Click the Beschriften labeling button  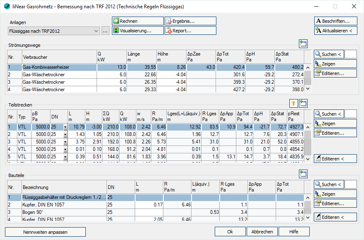click(335, 21)
